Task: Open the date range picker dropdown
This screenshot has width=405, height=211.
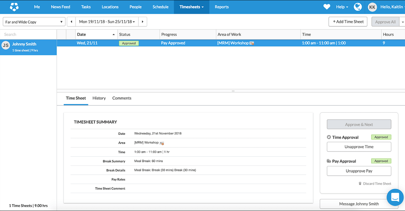Action: coord(107,22)
